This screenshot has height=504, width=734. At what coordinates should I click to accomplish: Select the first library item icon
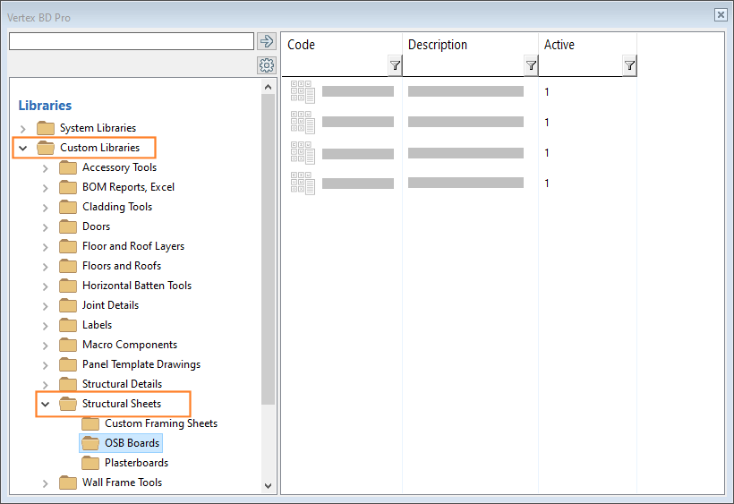tap(303, 92)
